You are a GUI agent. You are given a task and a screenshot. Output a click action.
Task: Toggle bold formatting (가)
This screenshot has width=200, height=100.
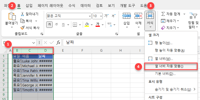49,25
